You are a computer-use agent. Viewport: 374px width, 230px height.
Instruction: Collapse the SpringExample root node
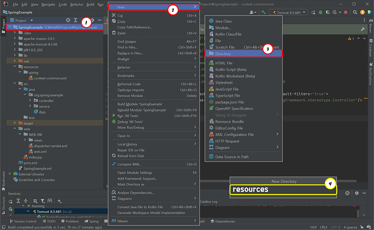tap(10, 27)
